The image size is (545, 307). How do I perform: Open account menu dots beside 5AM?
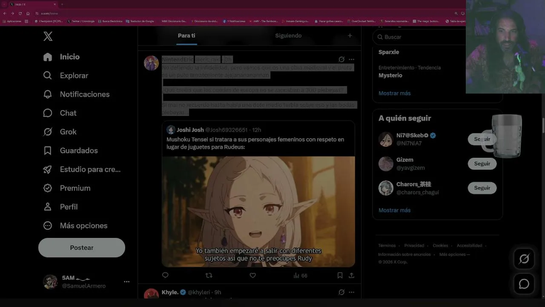(x=126, y=282)
